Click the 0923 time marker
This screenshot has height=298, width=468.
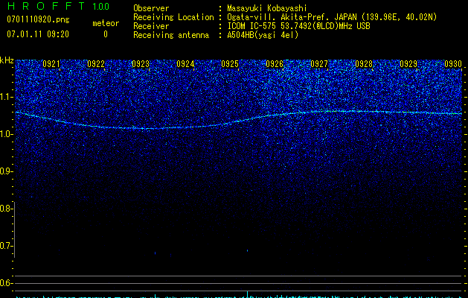pos(141,64)
